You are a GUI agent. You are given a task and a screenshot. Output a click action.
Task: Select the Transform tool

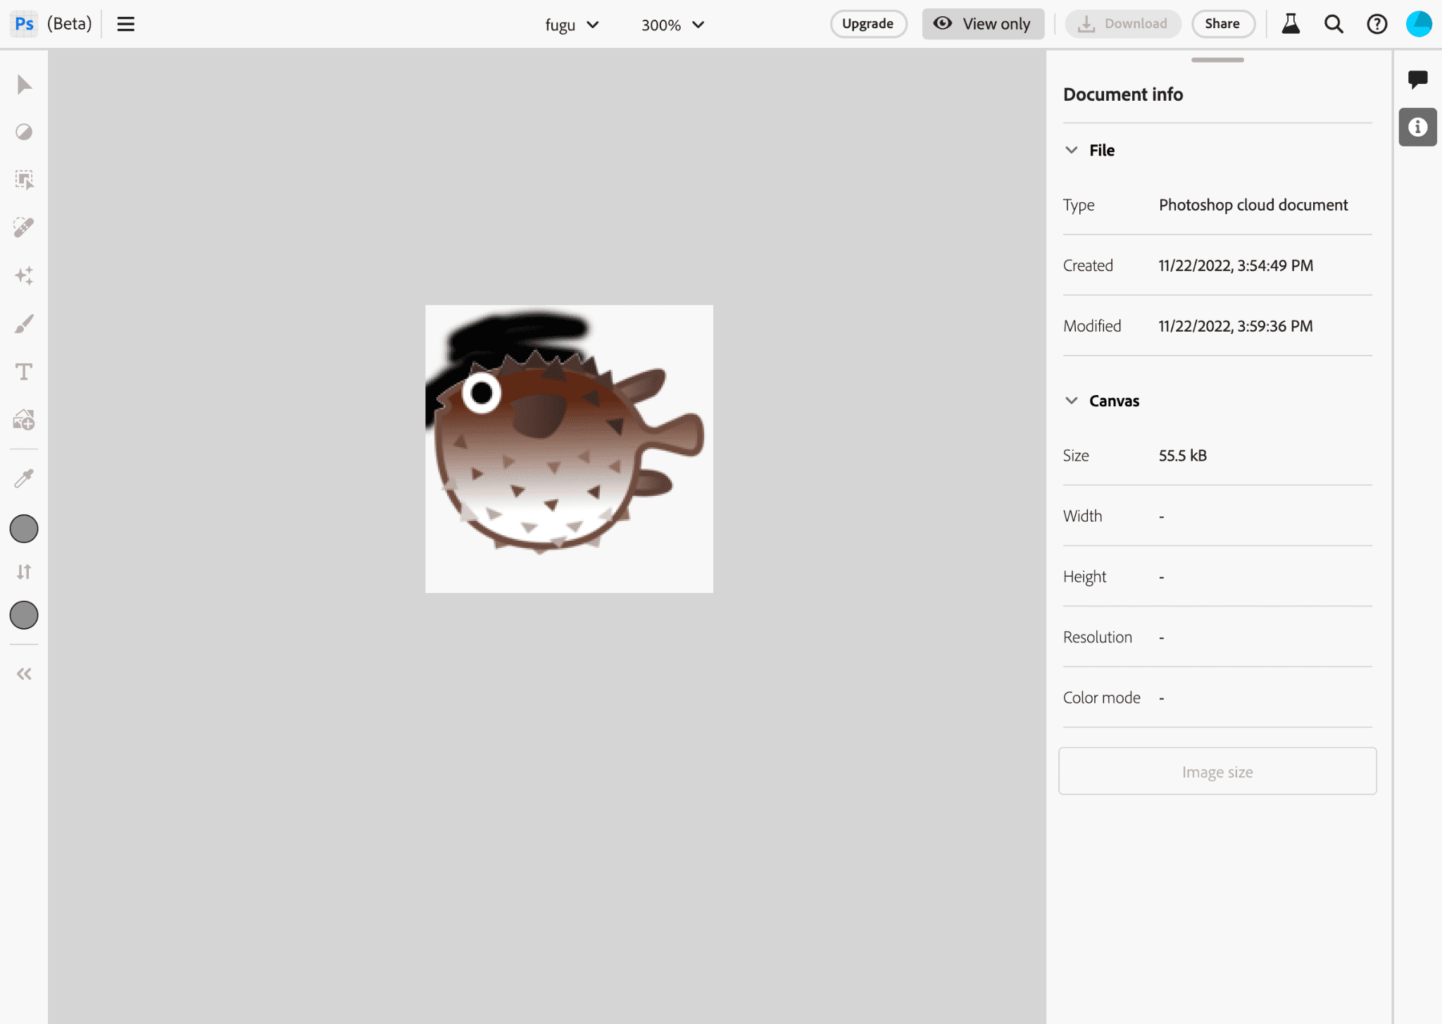click(x=25, y=180)
